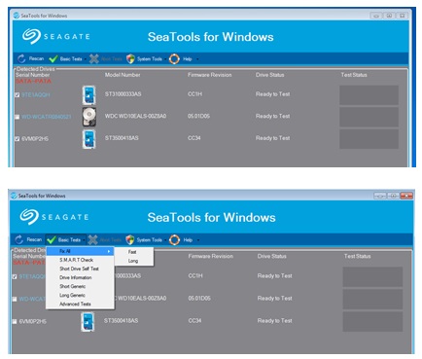The height and width of the screenshot is (359, 422).
Task: Click the ST31000333AS drive icon in upper window
Action: coord(88,95)
